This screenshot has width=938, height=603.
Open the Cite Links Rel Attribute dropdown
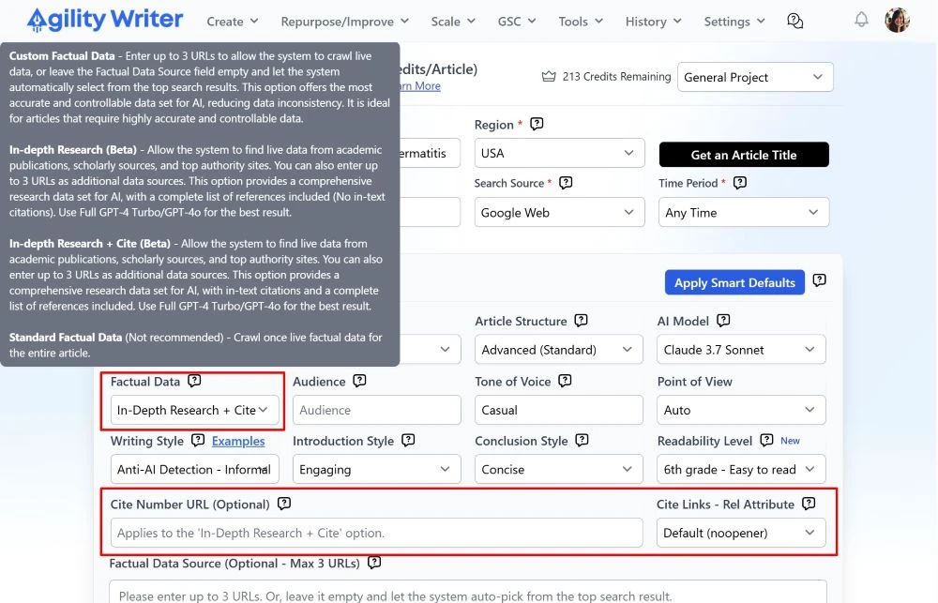click(741, 533)
